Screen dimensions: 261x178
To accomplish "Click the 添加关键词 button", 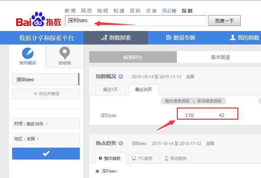I will (46, 94).
